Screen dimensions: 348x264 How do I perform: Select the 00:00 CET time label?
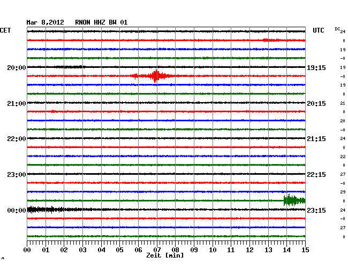17,211
